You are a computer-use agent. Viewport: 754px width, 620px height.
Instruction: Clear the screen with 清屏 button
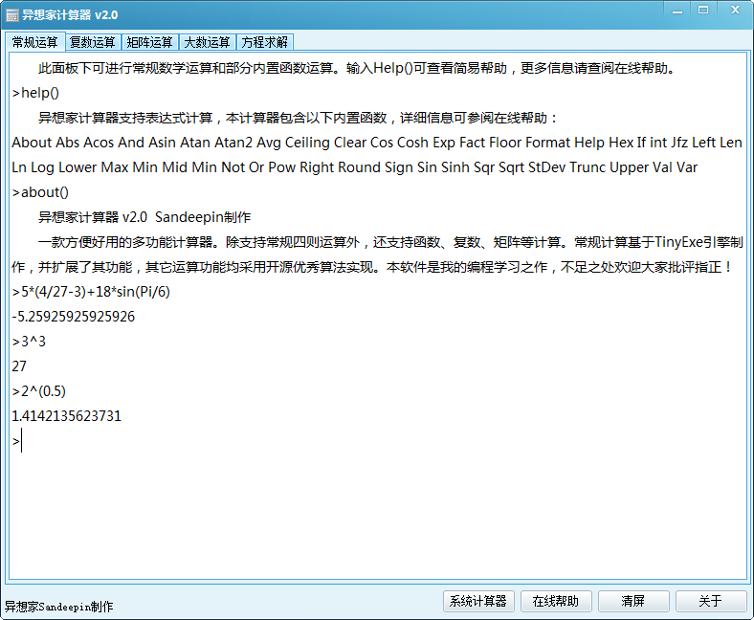point(633,601)
